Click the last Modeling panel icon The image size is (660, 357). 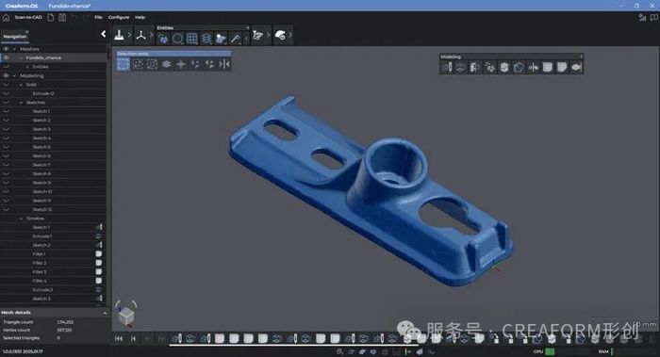click(576, 67)
